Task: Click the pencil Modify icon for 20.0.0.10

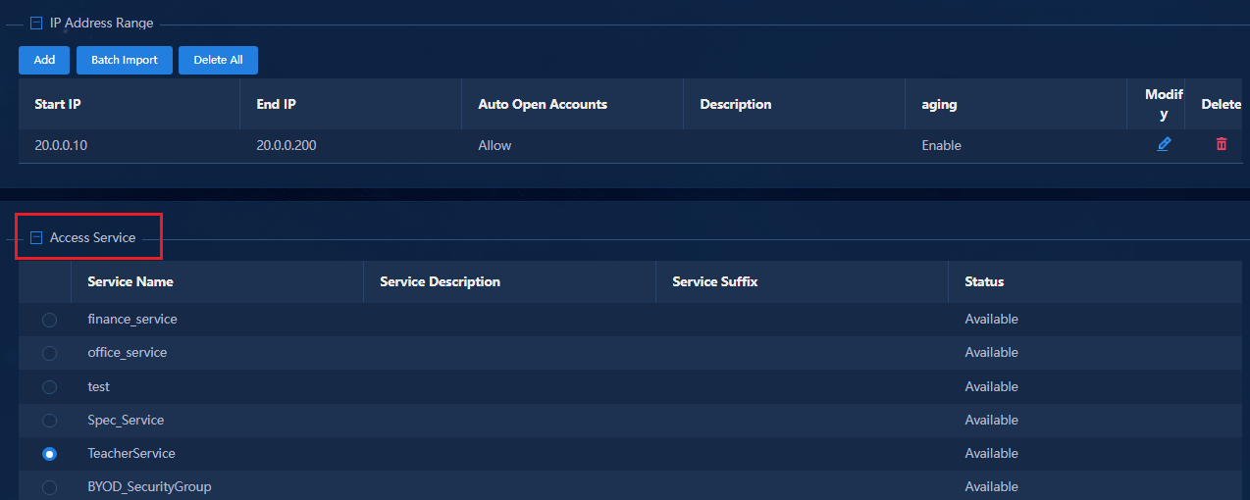Action: pos(1164,144)
